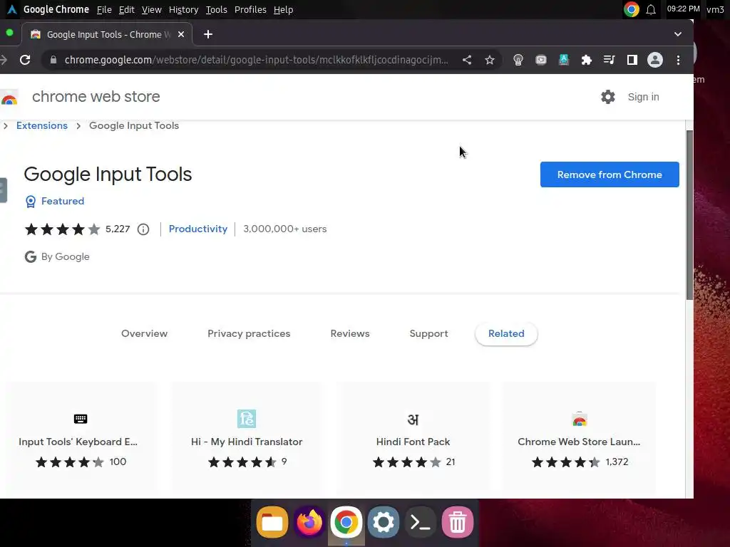Open Chrome Web Store settings gear
730x547 pixels.
point(607,97)
